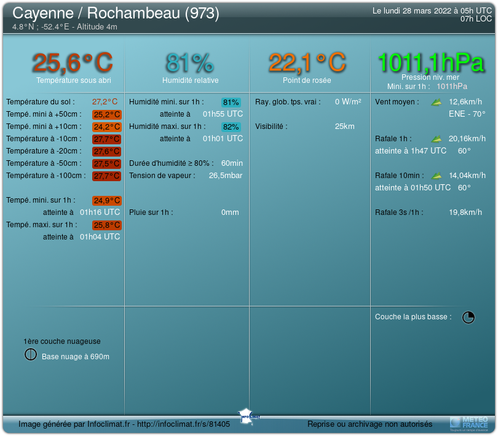Click the green 1011,1hPa pressure reading
This screenshot has width=498, height=436.
tap(430, 62)
